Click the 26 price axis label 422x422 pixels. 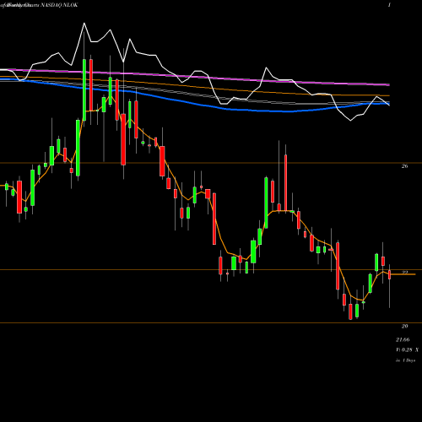404,166
